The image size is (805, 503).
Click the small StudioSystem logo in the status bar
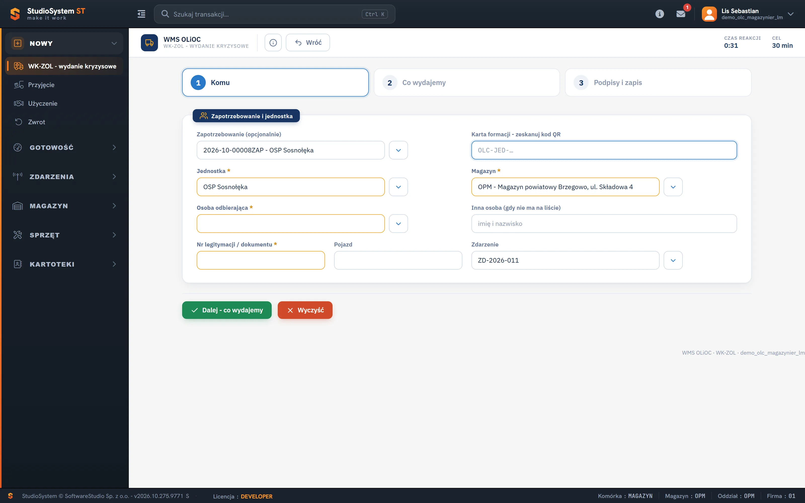pyautogui.click(x=10, y=496)
